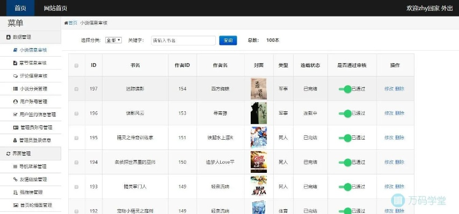Click the 100本 total count
Screen dimensions: 459x214
[x=273, y=40]
